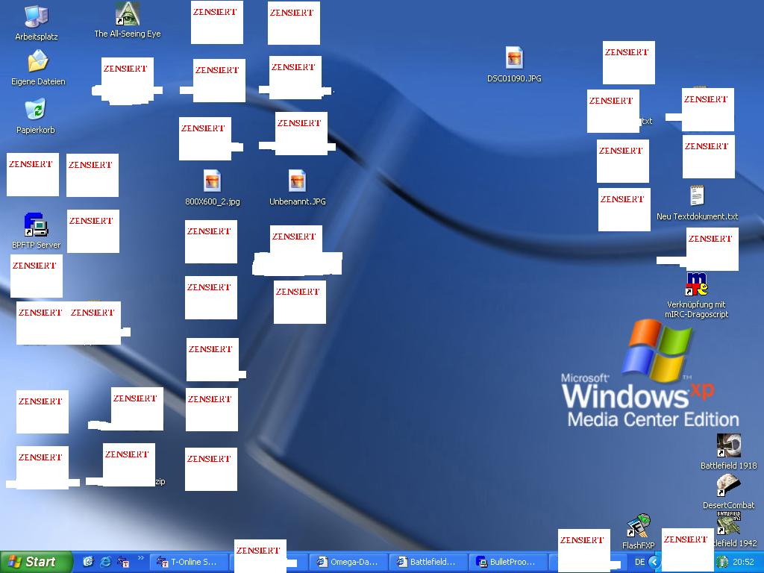Viewport: 764px width, 573px height.
Task: Select the Arbeitsplatz desktop icon
Action: point(37,16)
